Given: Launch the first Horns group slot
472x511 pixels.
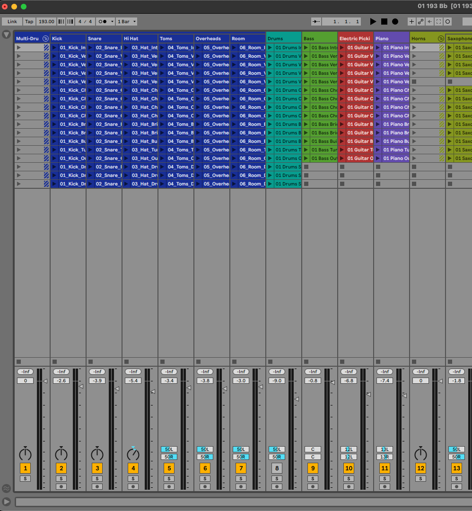Looking at the screenshot, I should 414,48.
